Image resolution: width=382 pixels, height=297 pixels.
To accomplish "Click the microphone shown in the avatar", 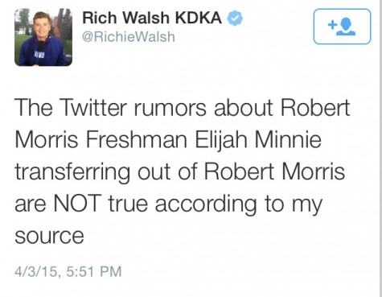I will (x=40, y=52).
